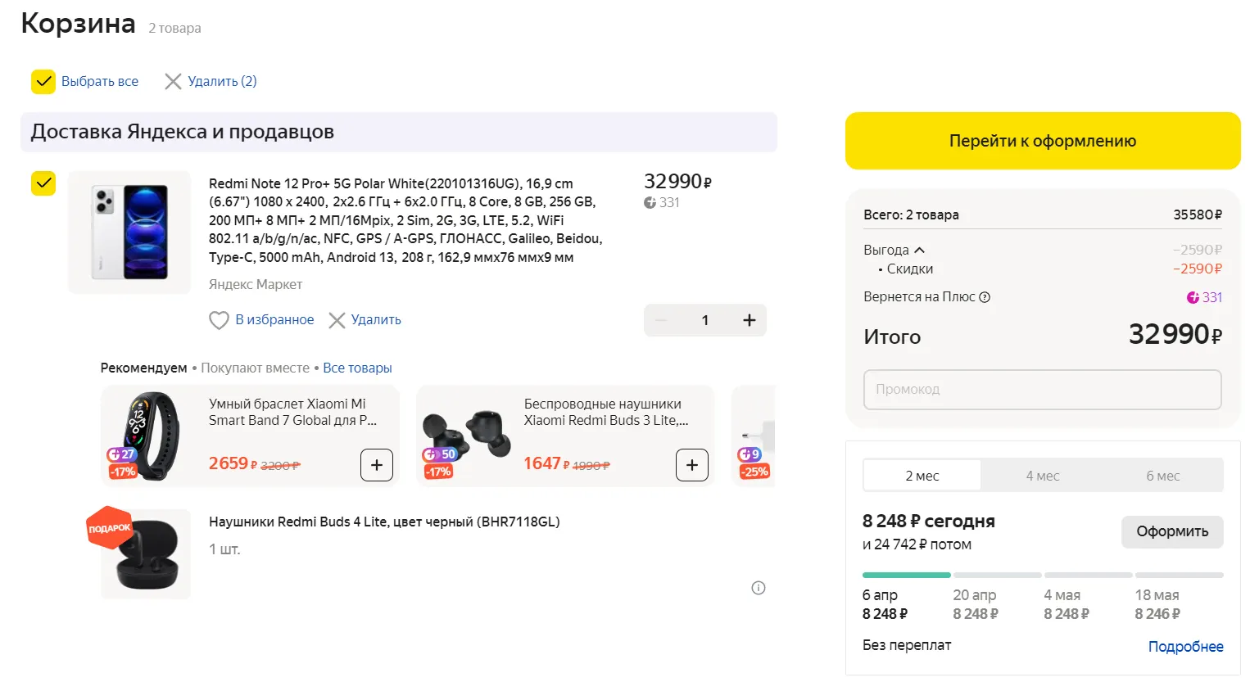Switch to the 6 мес installment tab
Viewport: 1250px width, 682px height.
1162,476
